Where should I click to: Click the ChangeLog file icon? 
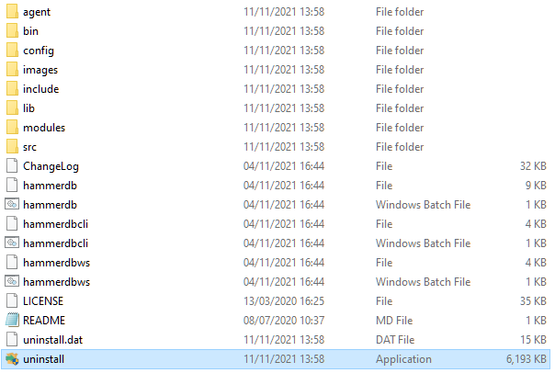[12, 165]
